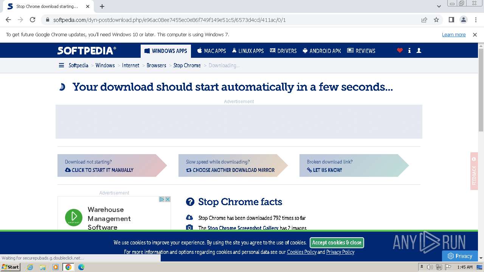
Task: View site information lock icon
Action: coord(47,20)
